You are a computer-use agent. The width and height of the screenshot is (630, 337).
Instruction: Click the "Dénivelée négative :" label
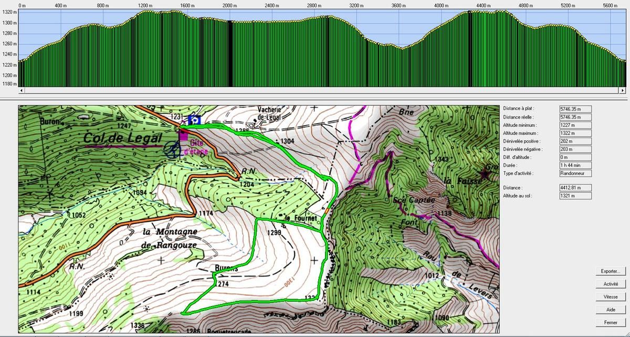click(522, 149)
